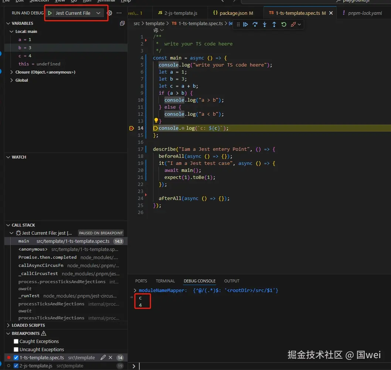Click the quick fix lightbulb on line 13

coord(157,121)
